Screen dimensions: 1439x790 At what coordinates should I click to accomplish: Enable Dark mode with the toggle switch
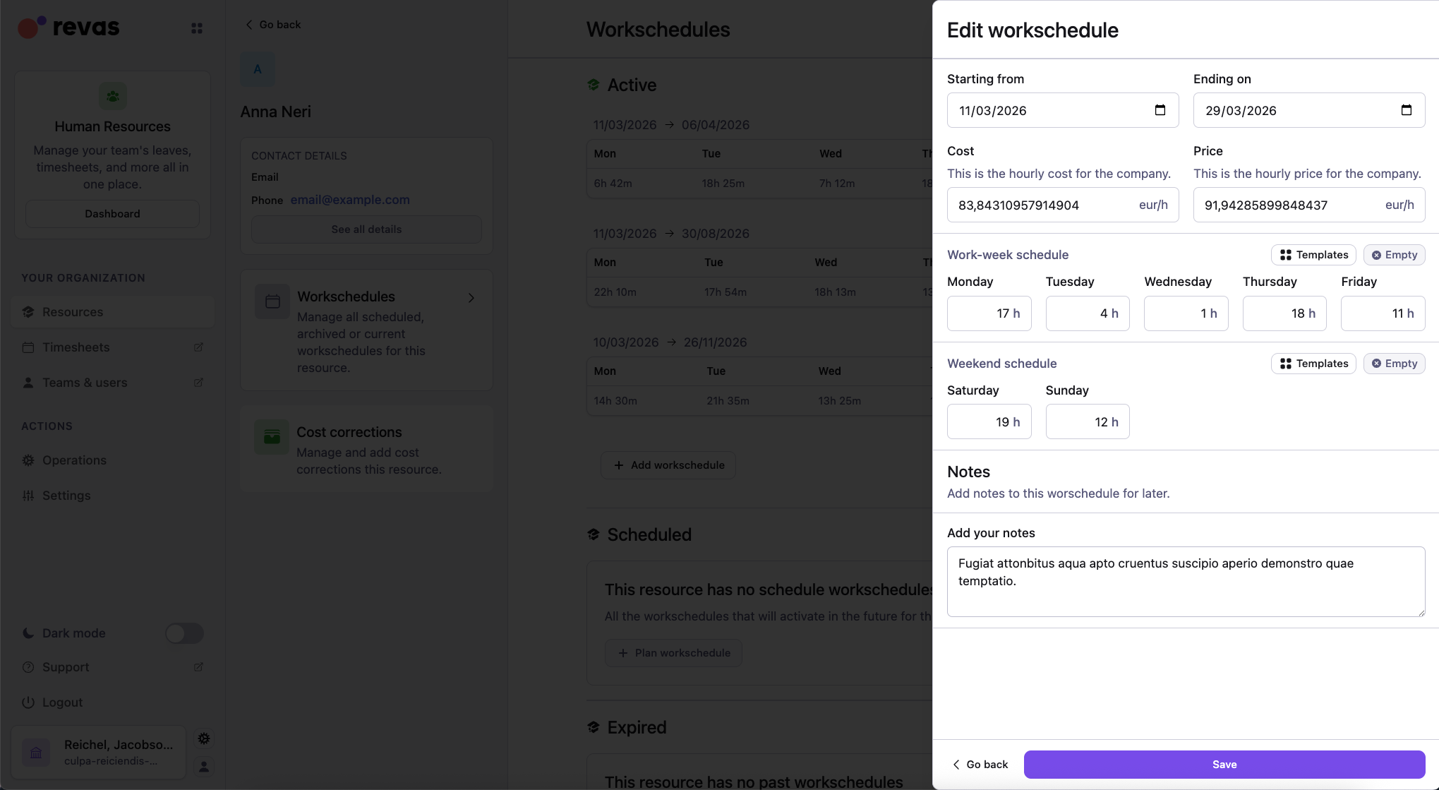[x=184, y=633]
